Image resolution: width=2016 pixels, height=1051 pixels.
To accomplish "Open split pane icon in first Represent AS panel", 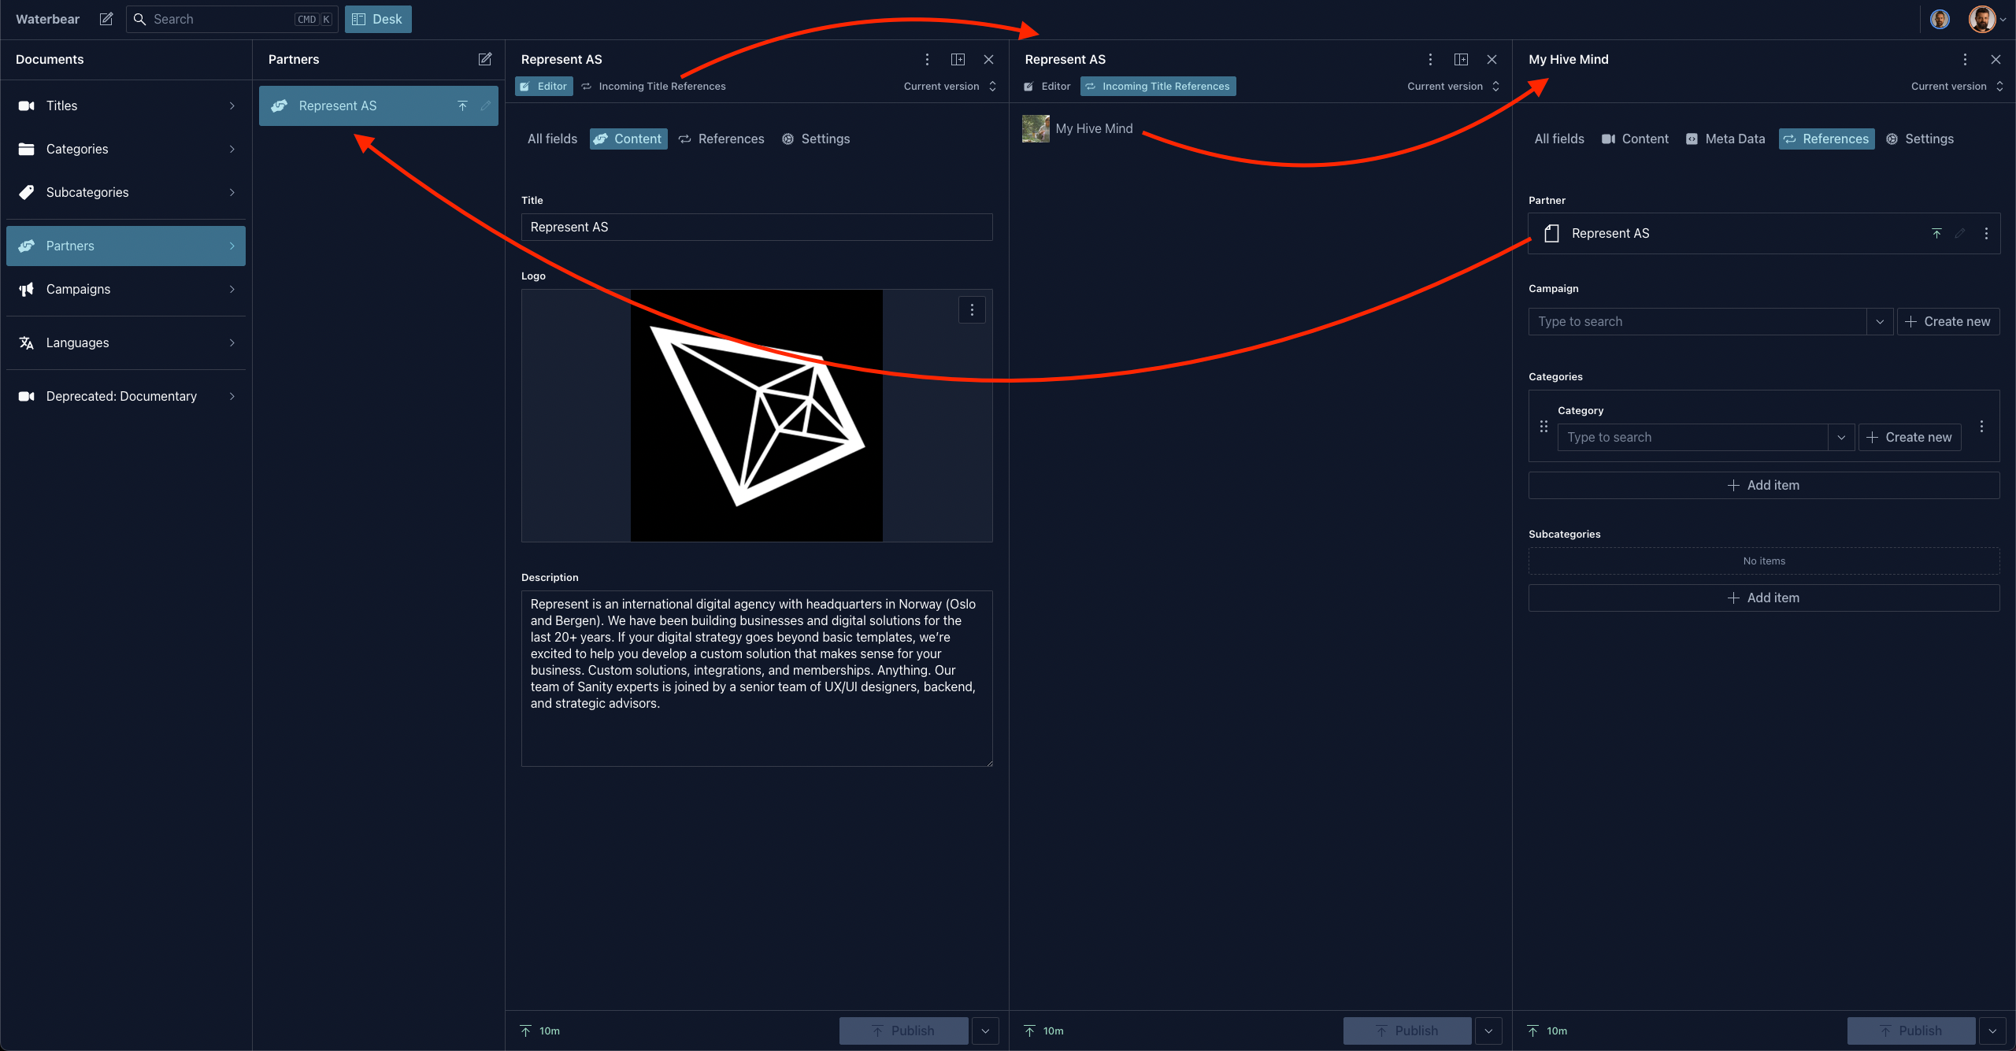I will tap(958, 59).
